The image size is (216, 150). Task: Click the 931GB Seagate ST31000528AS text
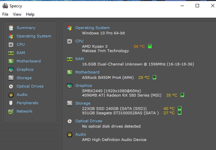coord(120,113)
